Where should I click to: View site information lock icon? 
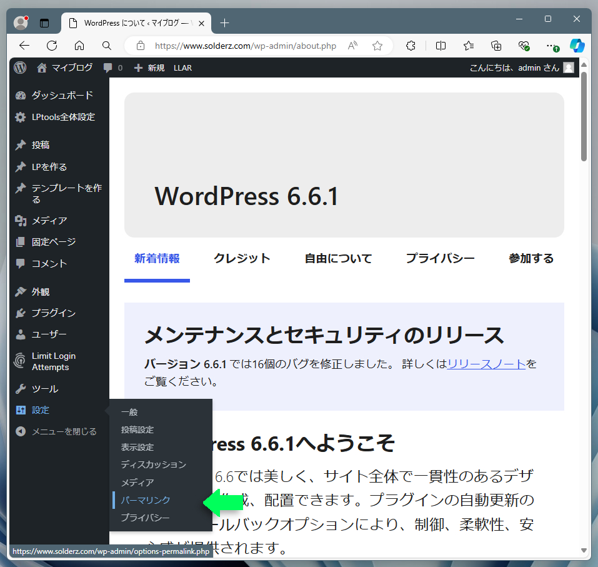141,46
